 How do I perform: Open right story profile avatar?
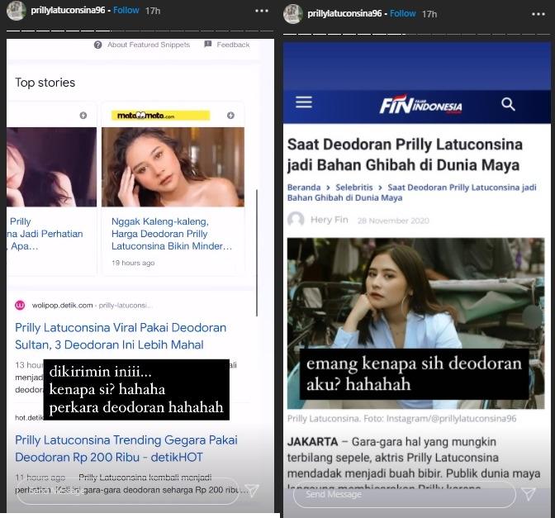(293, 14)
